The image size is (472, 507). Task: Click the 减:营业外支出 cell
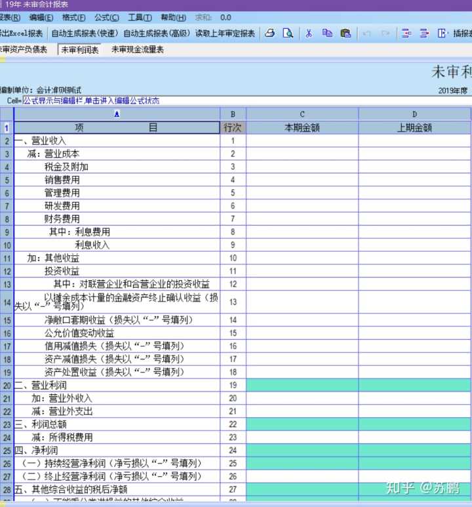pyautogui.click(x=117, y=411)
